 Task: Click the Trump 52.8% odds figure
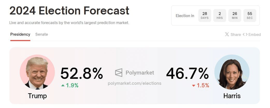pos(82,73)
